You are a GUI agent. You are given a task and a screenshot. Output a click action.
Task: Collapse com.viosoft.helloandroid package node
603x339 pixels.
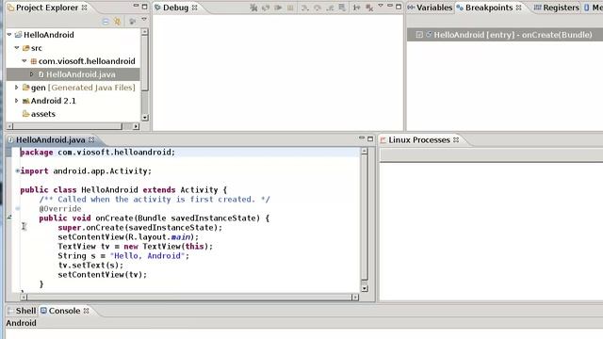[x=24, y=60]
